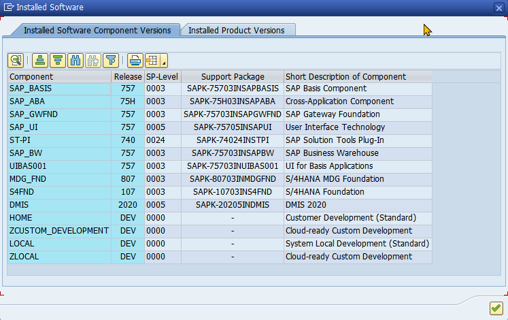Click the Change Layout grid icon
Image resolution: width=508 pixels, height=320 pixels.
click(x=152, y=61)
